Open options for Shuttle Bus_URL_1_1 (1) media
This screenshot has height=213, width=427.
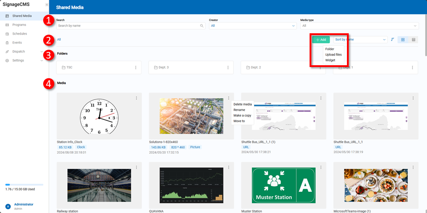321,98
